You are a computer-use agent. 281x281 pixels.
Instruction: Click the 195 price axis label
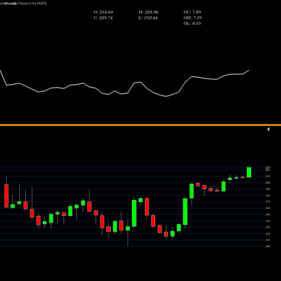[x=268, y=189]
